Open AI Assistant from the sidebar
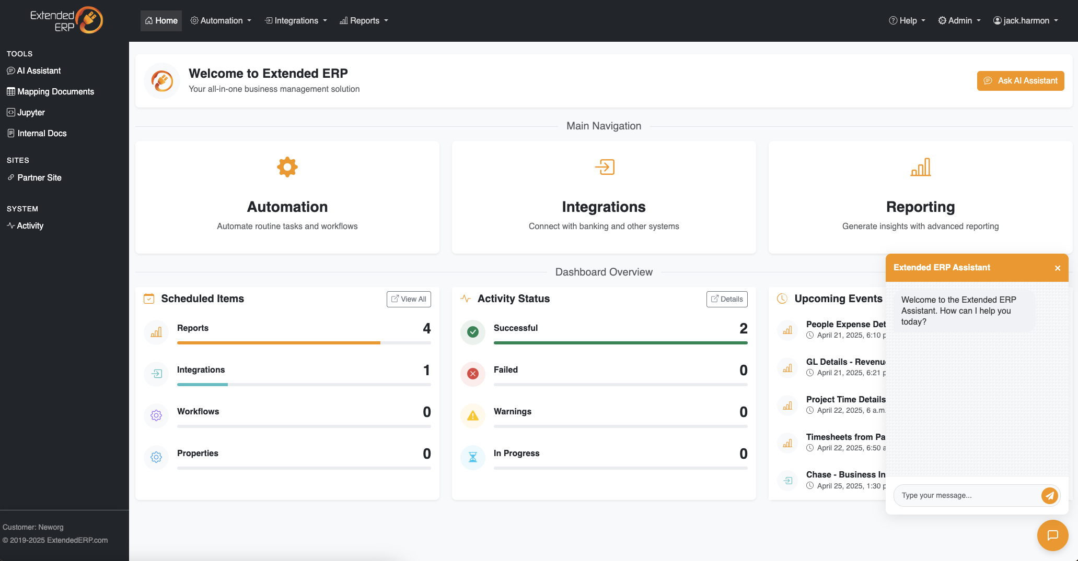 tap(34, 70)
